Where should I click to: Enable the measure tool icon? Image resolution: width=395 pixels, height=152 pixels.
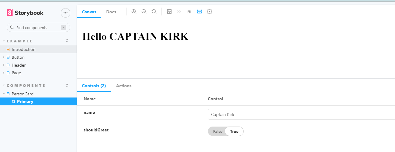coord(199,12)
